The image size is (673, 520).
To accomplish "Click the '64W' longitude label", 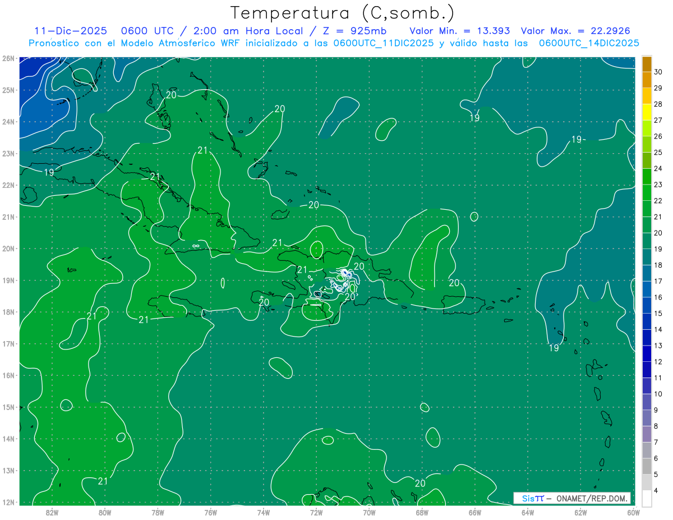I will click(x=528, y=512).
